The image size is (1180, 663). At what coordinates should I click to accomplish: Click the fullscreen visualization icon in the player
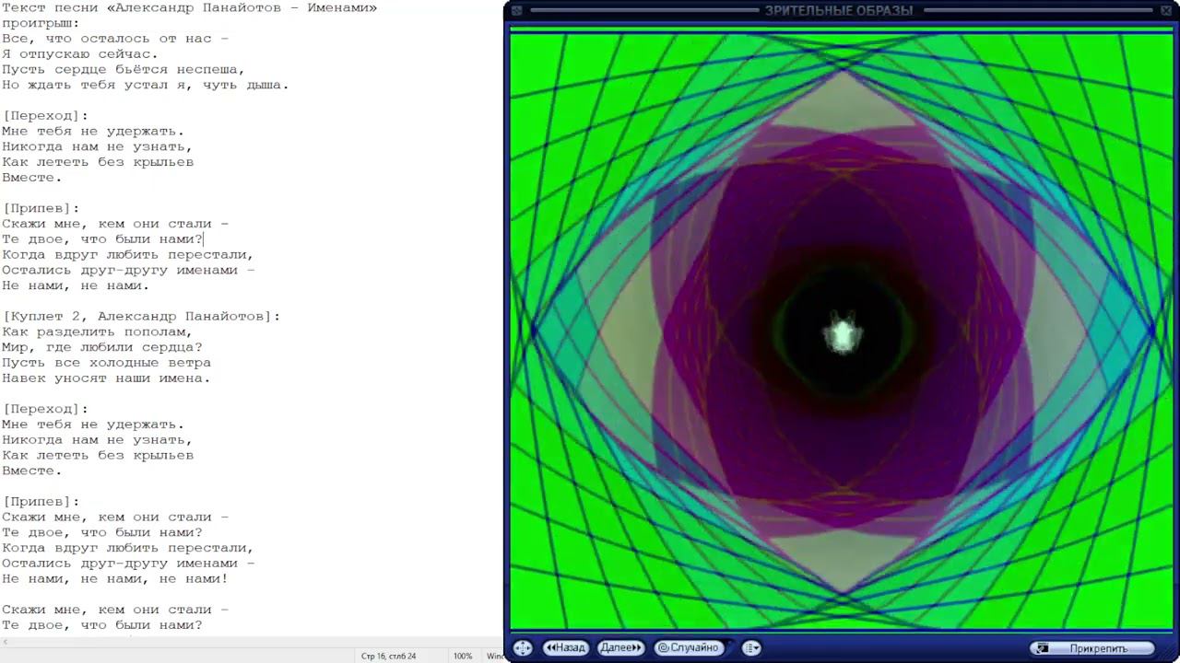523,647
